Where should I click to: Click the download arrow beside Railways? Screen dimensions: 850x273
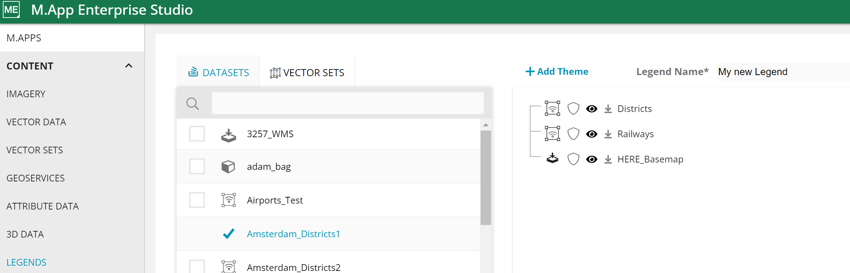pyautogui.click(x=608, y=134)
